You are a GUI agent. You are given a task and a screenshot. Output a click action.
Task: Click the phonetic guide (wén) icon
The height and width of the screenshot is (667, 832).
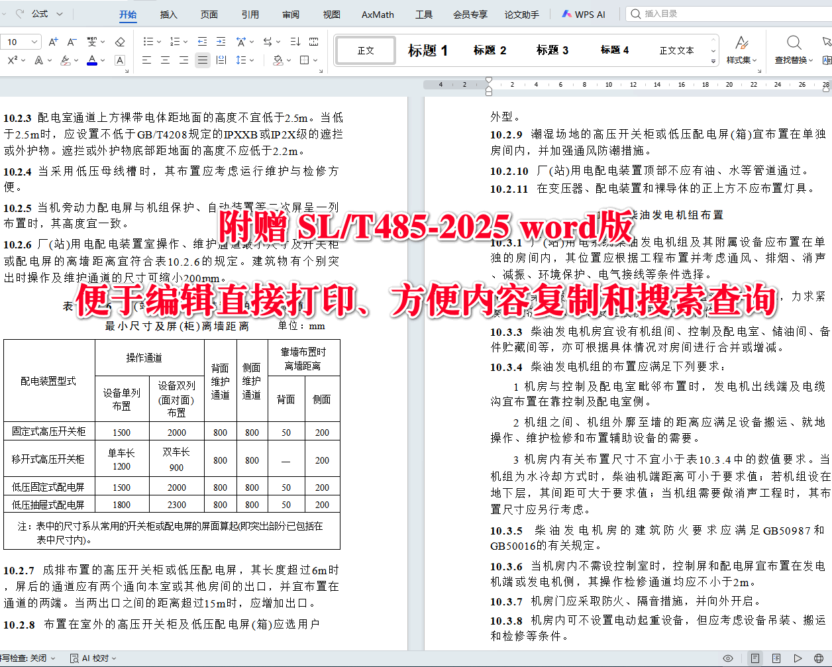[92, 42]
